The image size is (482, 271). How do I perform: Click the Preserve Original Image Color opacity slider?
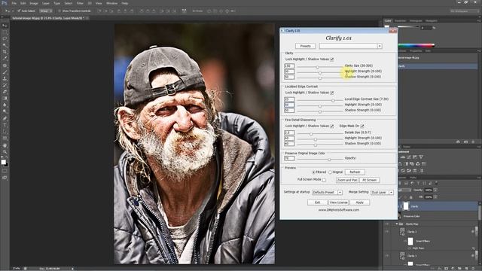coord(329,160)
